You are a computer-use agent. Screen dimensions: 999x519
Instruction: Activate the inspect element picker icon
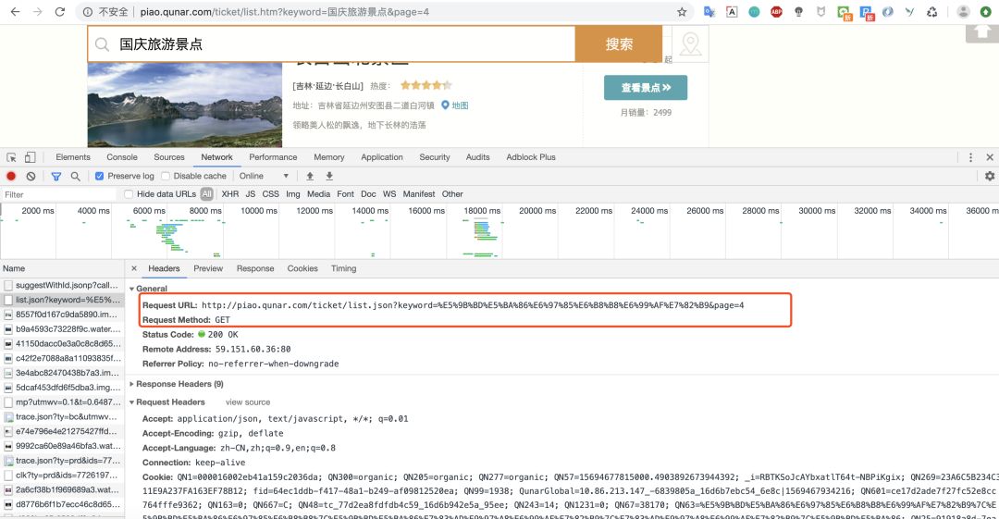coord(11,157)
